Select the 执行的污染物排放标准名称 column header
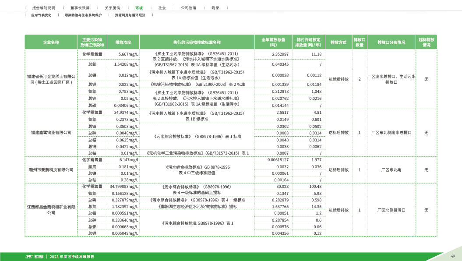Viewport: 462px width, 261px height. [197, 42]
